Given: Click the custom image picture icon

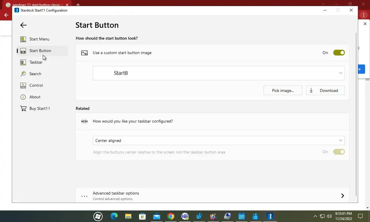Looking at the screenshot, I should coord(84,53).
